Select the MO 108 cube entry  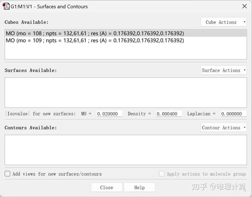tap(95, 33)
